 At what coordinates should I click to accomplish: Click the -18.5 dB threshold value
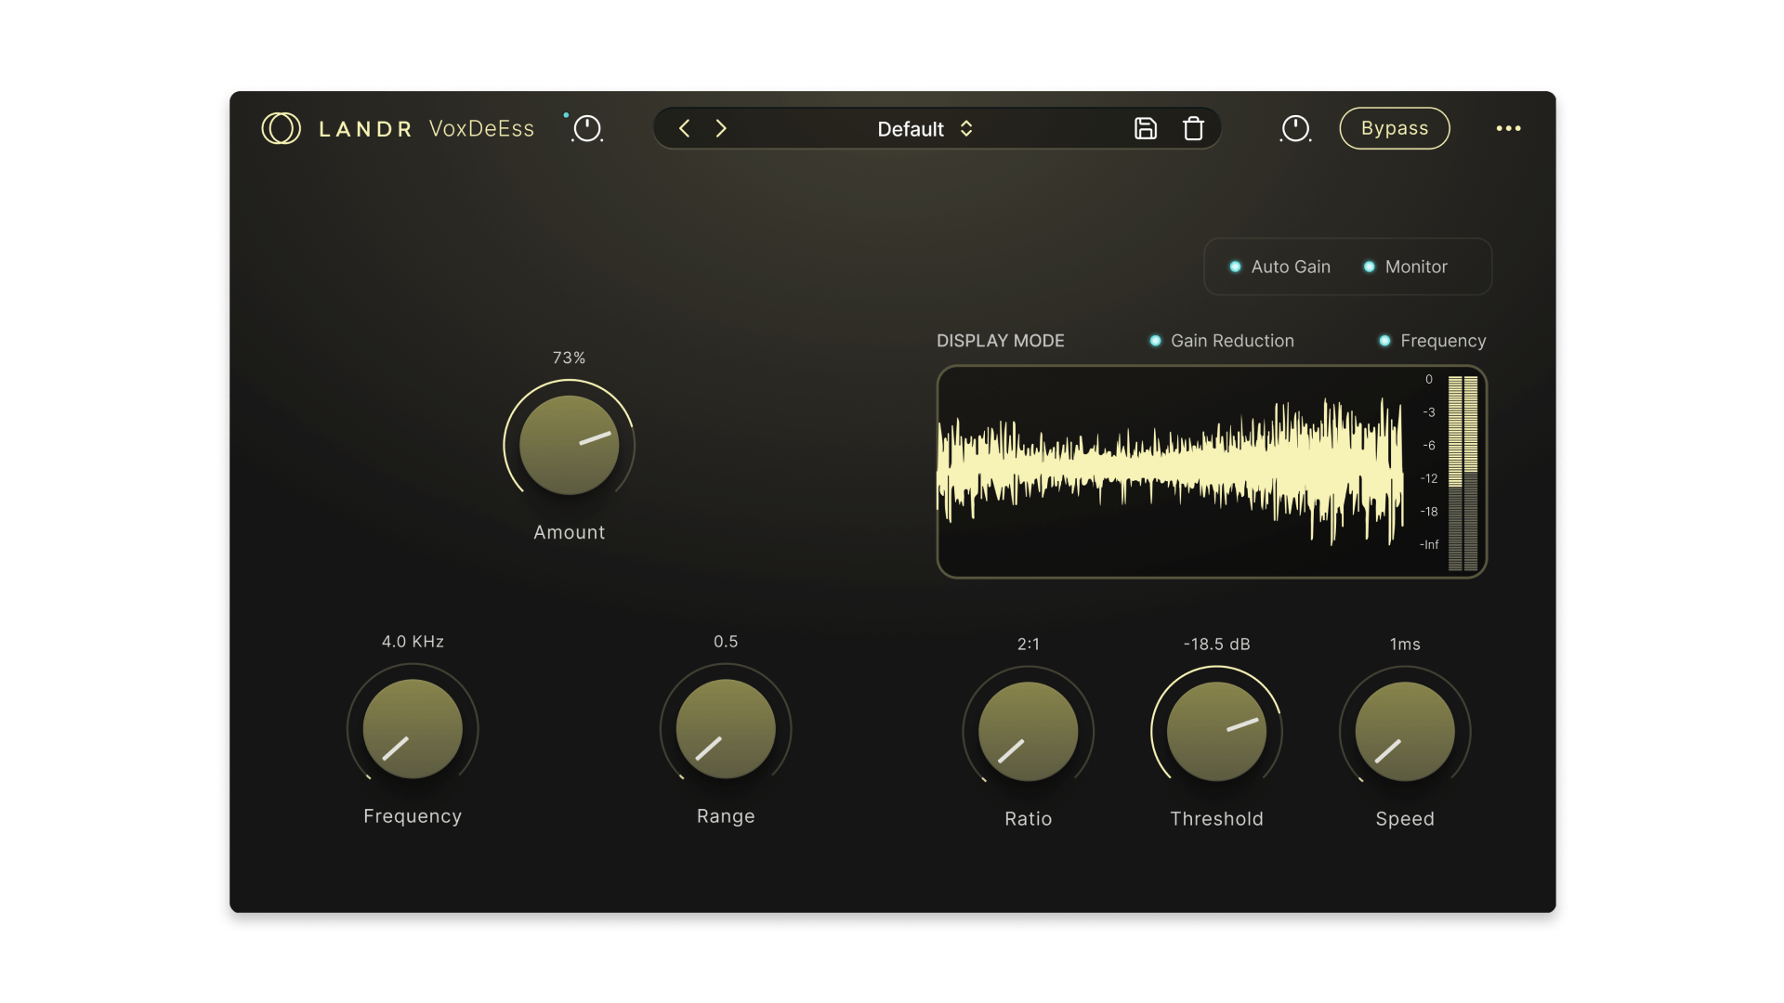[1216, 645]
